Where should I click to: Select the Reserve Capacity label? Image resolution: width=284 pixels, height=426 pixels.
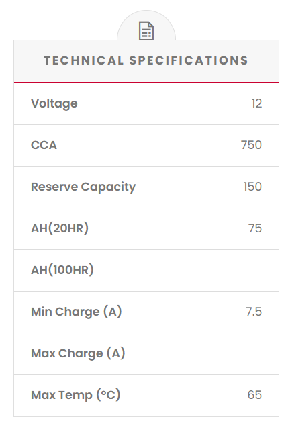[83, 187]
